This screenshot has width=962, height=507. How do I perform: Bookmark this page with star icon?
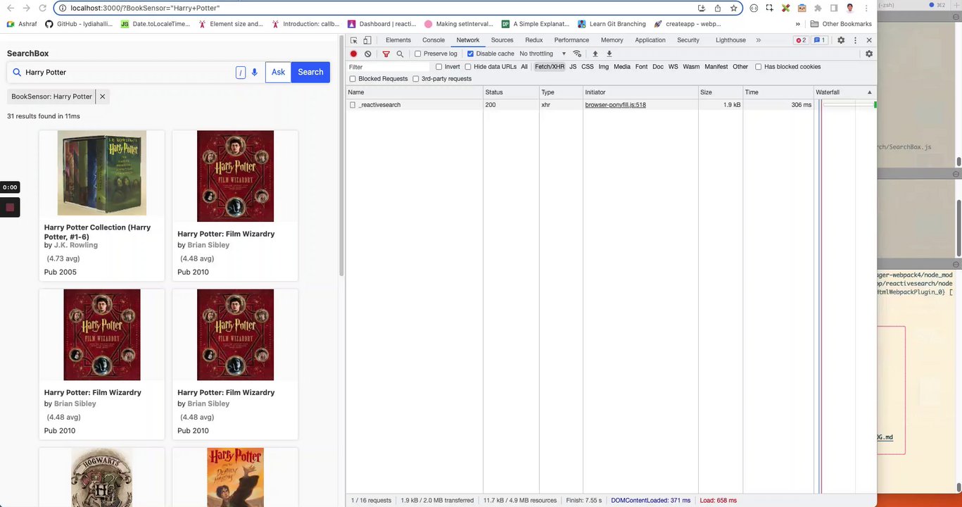tap(734, 8)
